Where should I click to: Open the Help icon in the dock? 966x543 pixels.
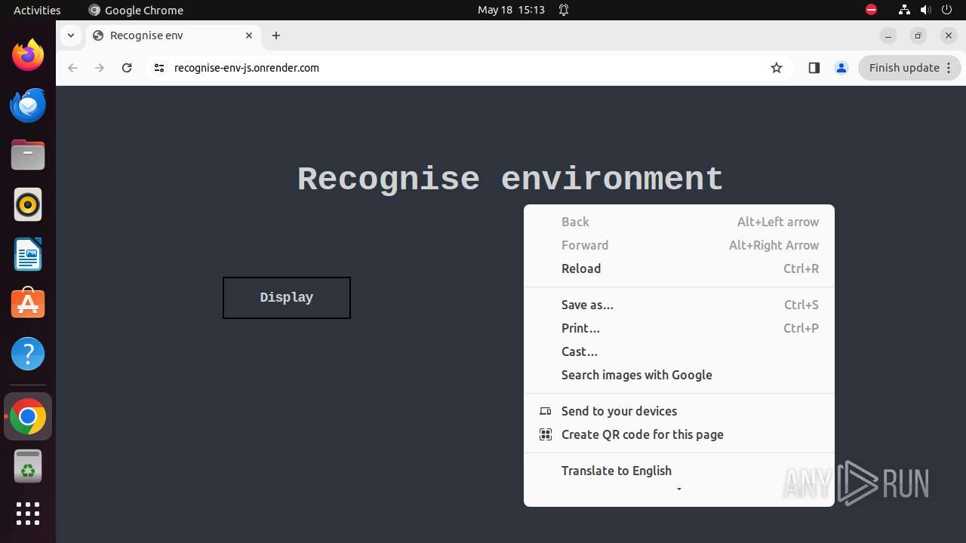point(28,354)
